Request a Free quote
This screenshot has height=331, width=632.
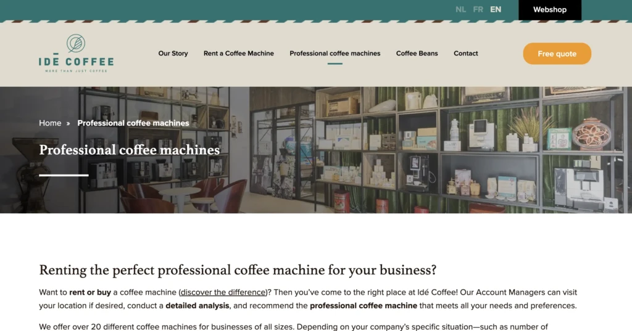(557, 54)
